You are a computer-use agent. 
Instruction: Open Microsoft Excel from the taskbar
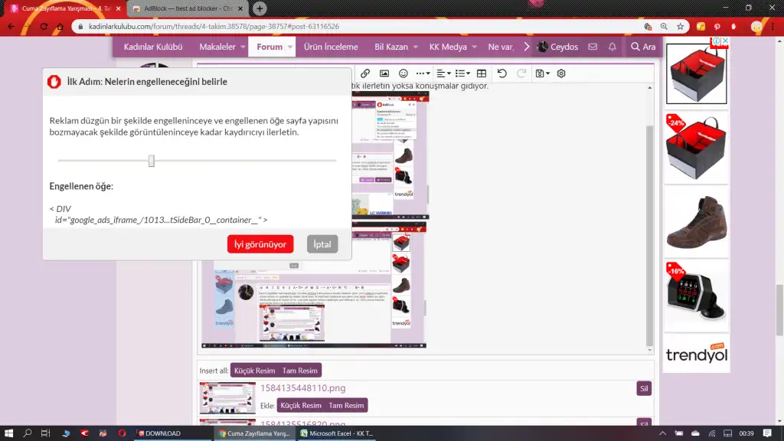point(337,433)
